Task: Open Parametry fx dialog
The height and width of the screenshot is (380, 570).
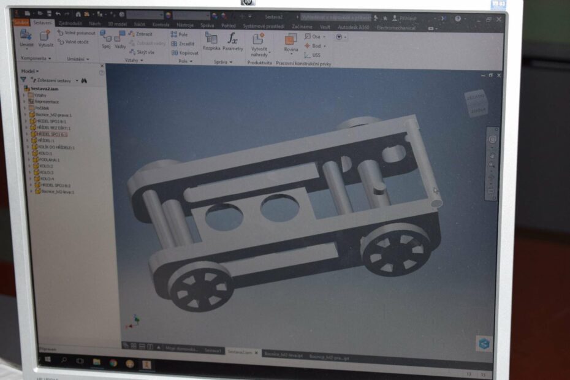Action: point(232,39)
